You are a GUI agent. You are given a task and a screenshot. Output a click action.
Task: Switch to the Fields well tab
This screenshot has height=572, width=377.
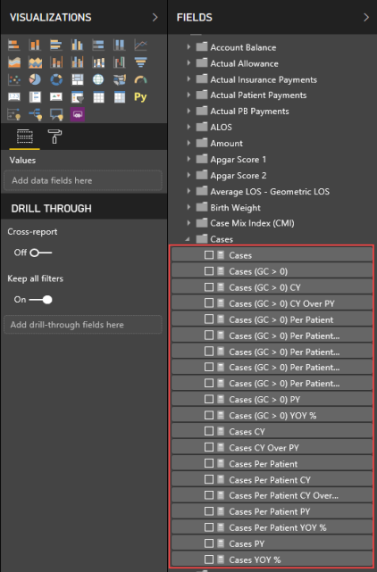(25, 137)
